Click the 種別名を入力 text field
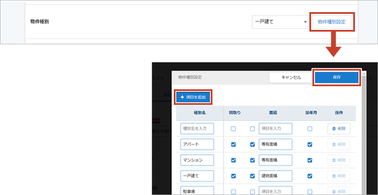The image size is (378, 195). click(x=197, y=129)
